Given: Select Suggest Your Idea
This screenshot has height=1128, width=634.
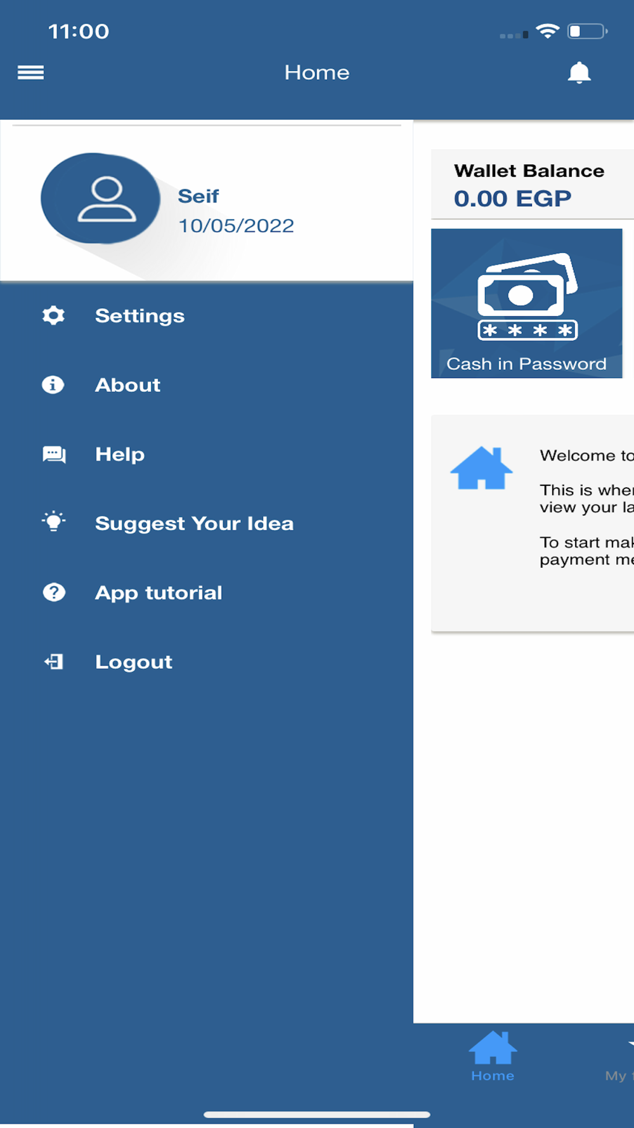Looking at the screenshot, I should 207,523.
